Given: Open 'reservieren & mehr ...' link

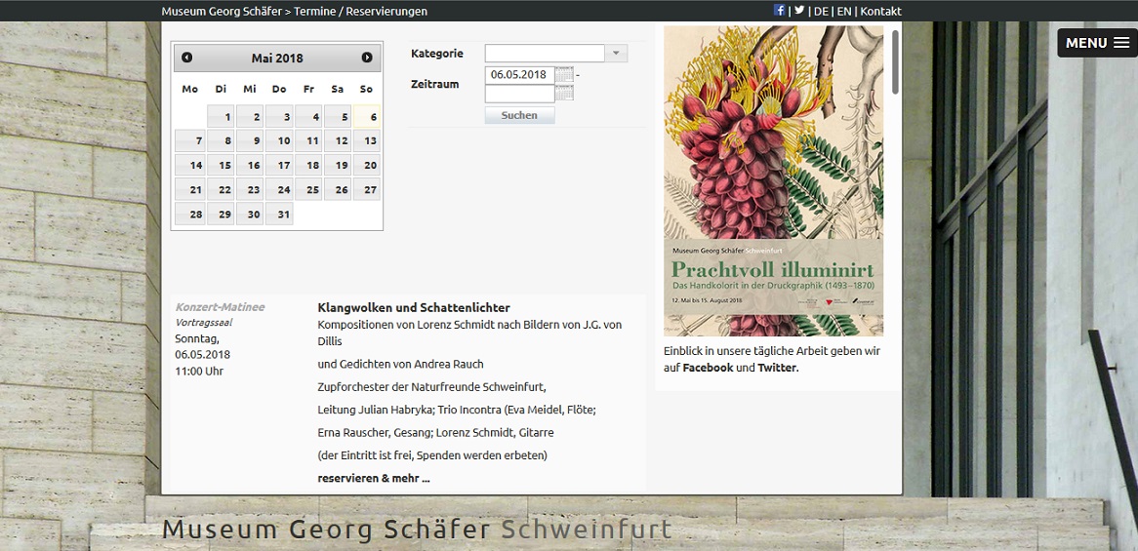Looking at the screenshot, I should (374, 479).
